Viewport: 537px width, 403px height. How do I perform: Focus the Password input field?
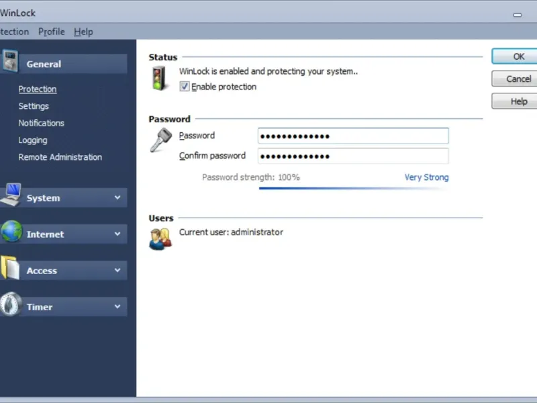353,136
